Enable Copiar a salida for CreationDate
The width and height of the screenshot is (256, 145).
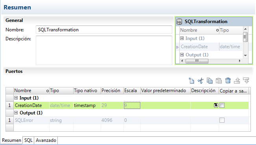click(x=222, y=105)
